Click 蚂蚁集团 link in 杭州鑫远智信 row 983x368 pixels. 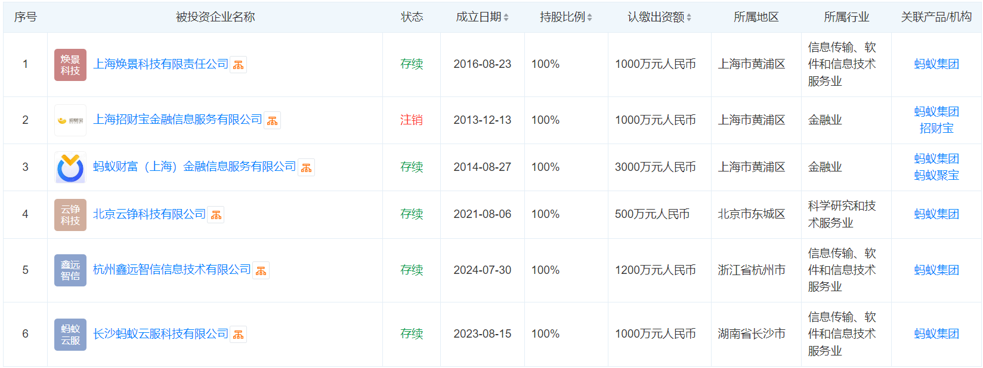click(x=936, y=270)
